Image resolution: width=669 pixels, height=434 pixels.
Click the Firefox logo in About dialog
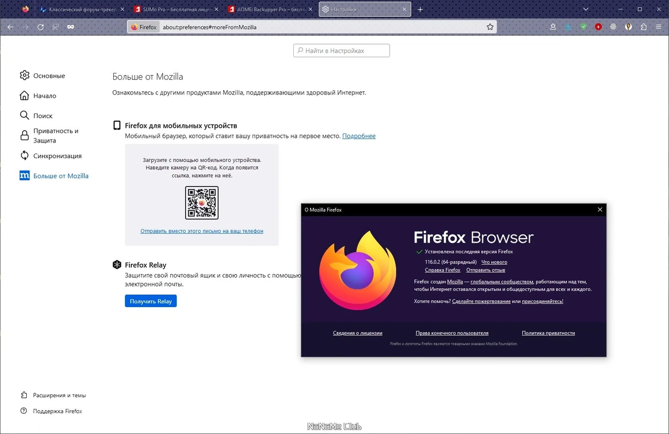click(x=358, y=272)
